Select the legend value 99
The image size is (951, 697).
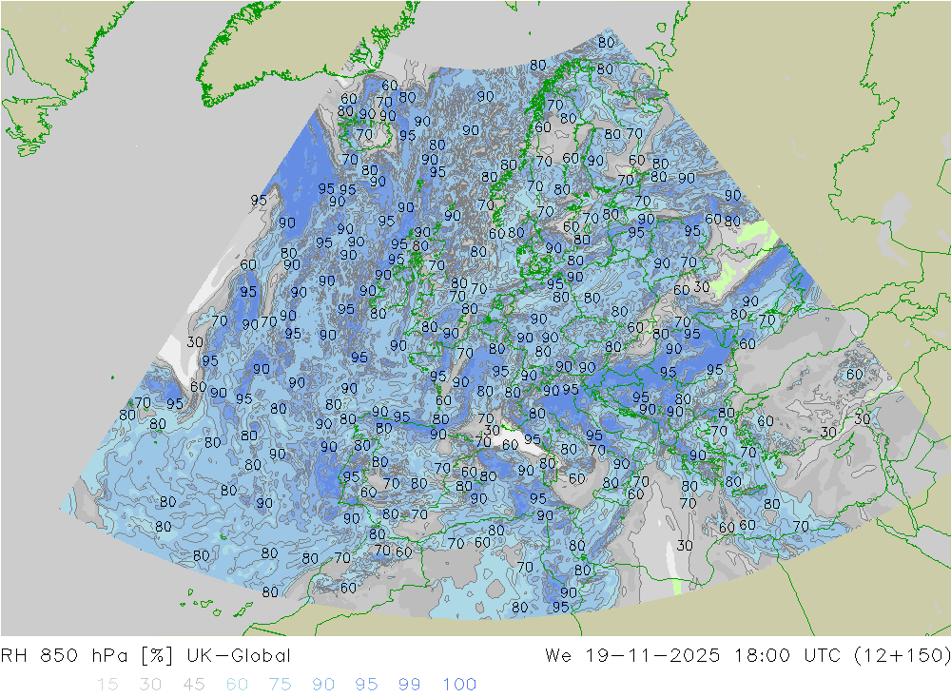pos(409,685)
